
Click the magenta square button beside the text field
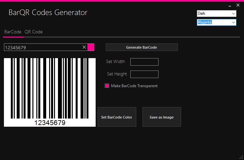91,47
